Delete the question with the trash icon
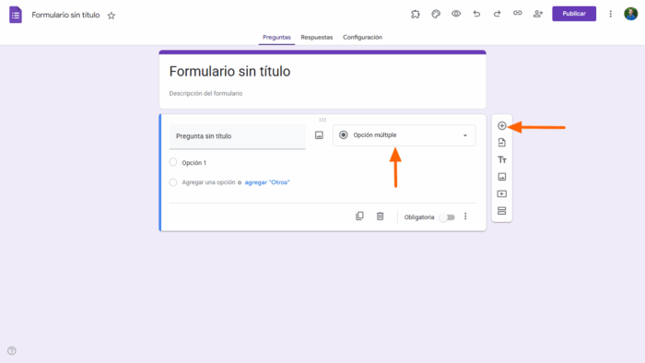The width and height of the screenshot is (645, 363). point(380,217)
